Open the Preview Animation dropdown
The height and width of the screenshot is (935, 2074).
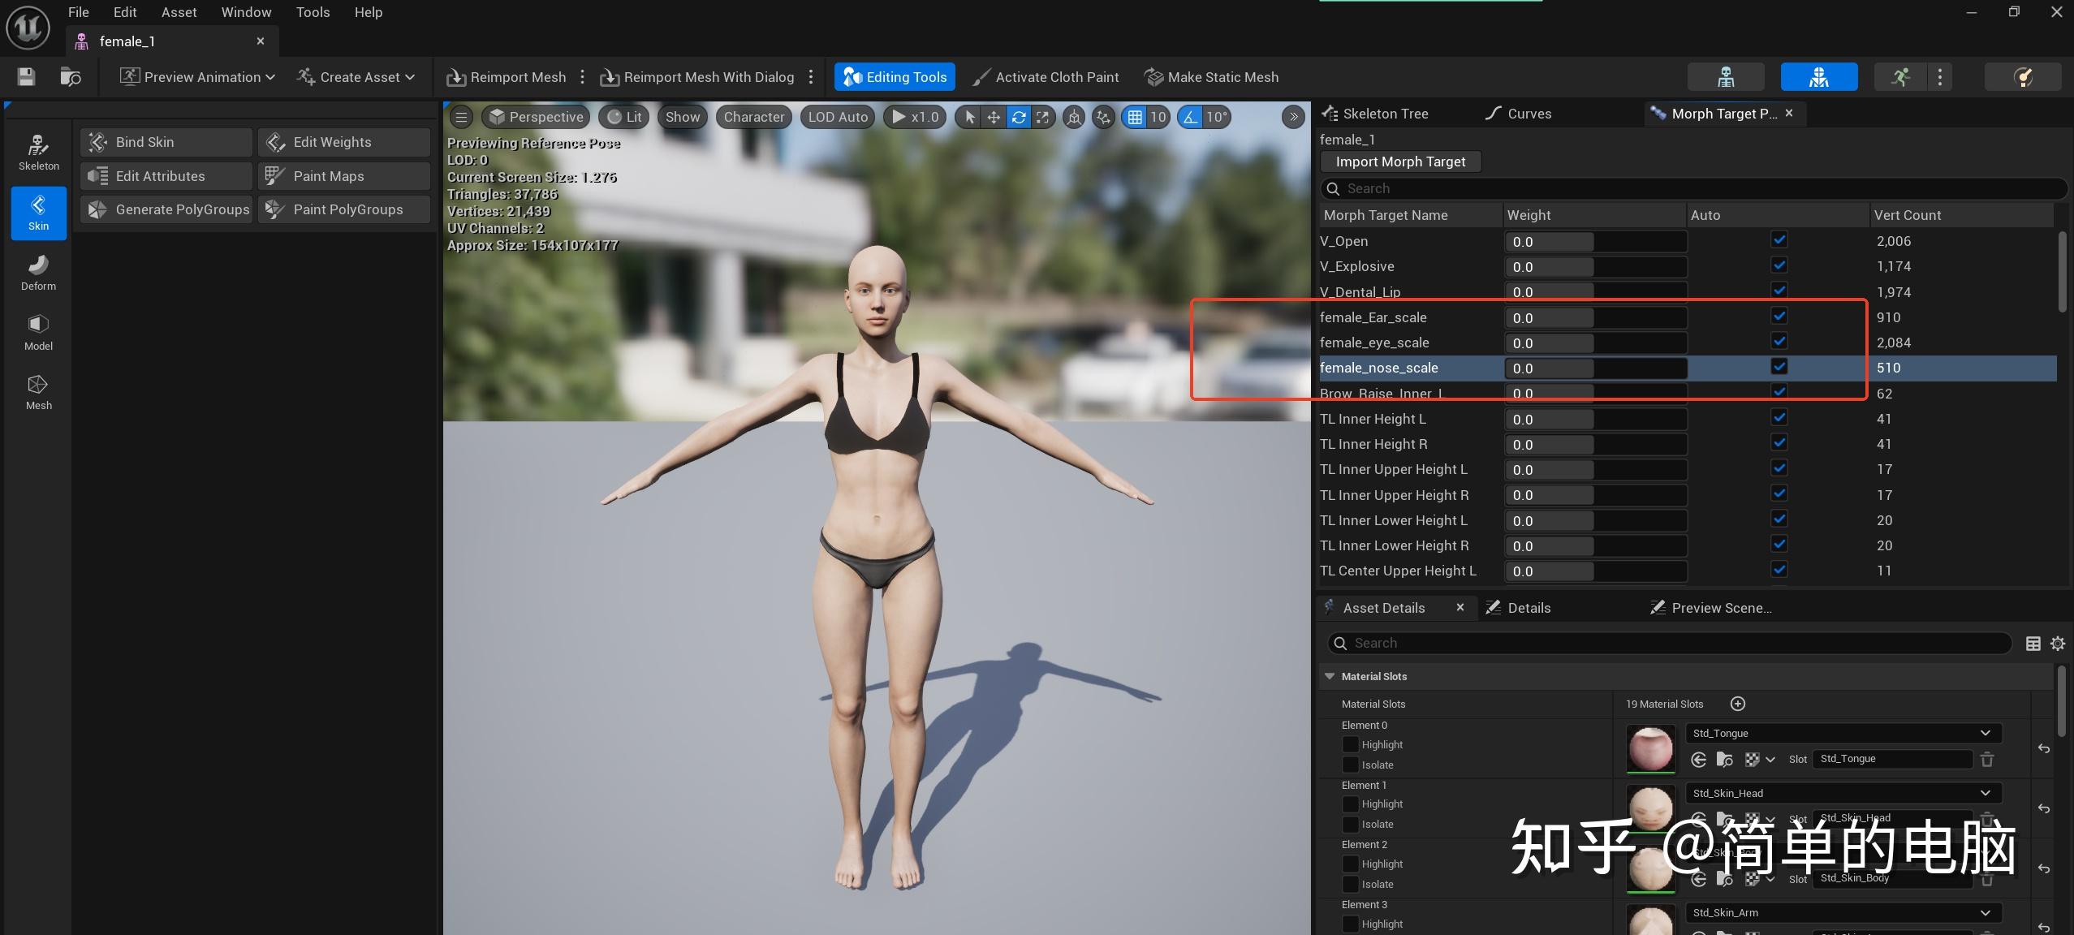(198, 77)
